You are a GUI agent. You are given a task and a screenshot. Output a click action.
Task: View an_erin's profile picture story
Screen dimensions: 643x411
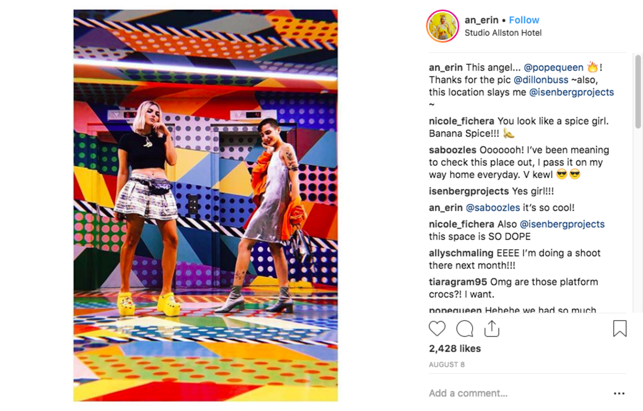443,26
